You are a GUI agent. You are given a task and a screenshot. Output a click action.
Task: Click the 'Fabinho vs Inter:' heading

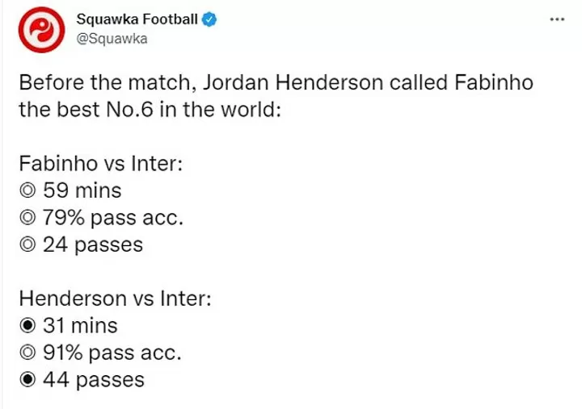(x=101, y=165)
